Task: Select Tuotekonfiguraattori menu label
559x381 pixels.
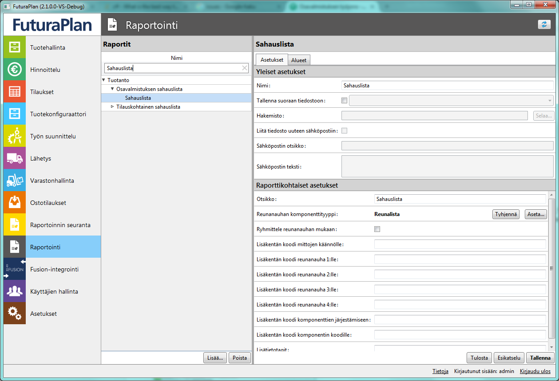Action: click(58, 114)
